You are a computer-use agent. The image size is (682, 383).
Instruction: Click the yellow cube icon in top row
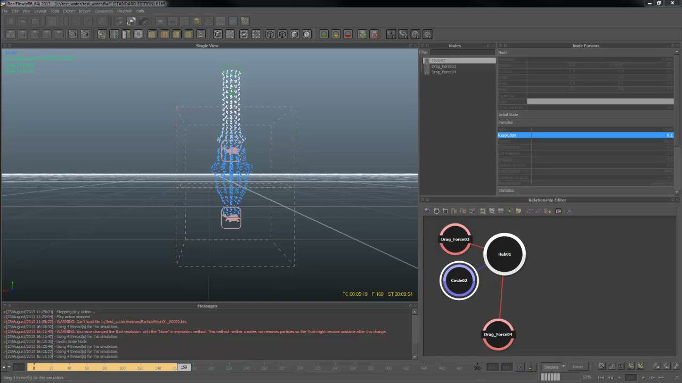tap(197, 21)
